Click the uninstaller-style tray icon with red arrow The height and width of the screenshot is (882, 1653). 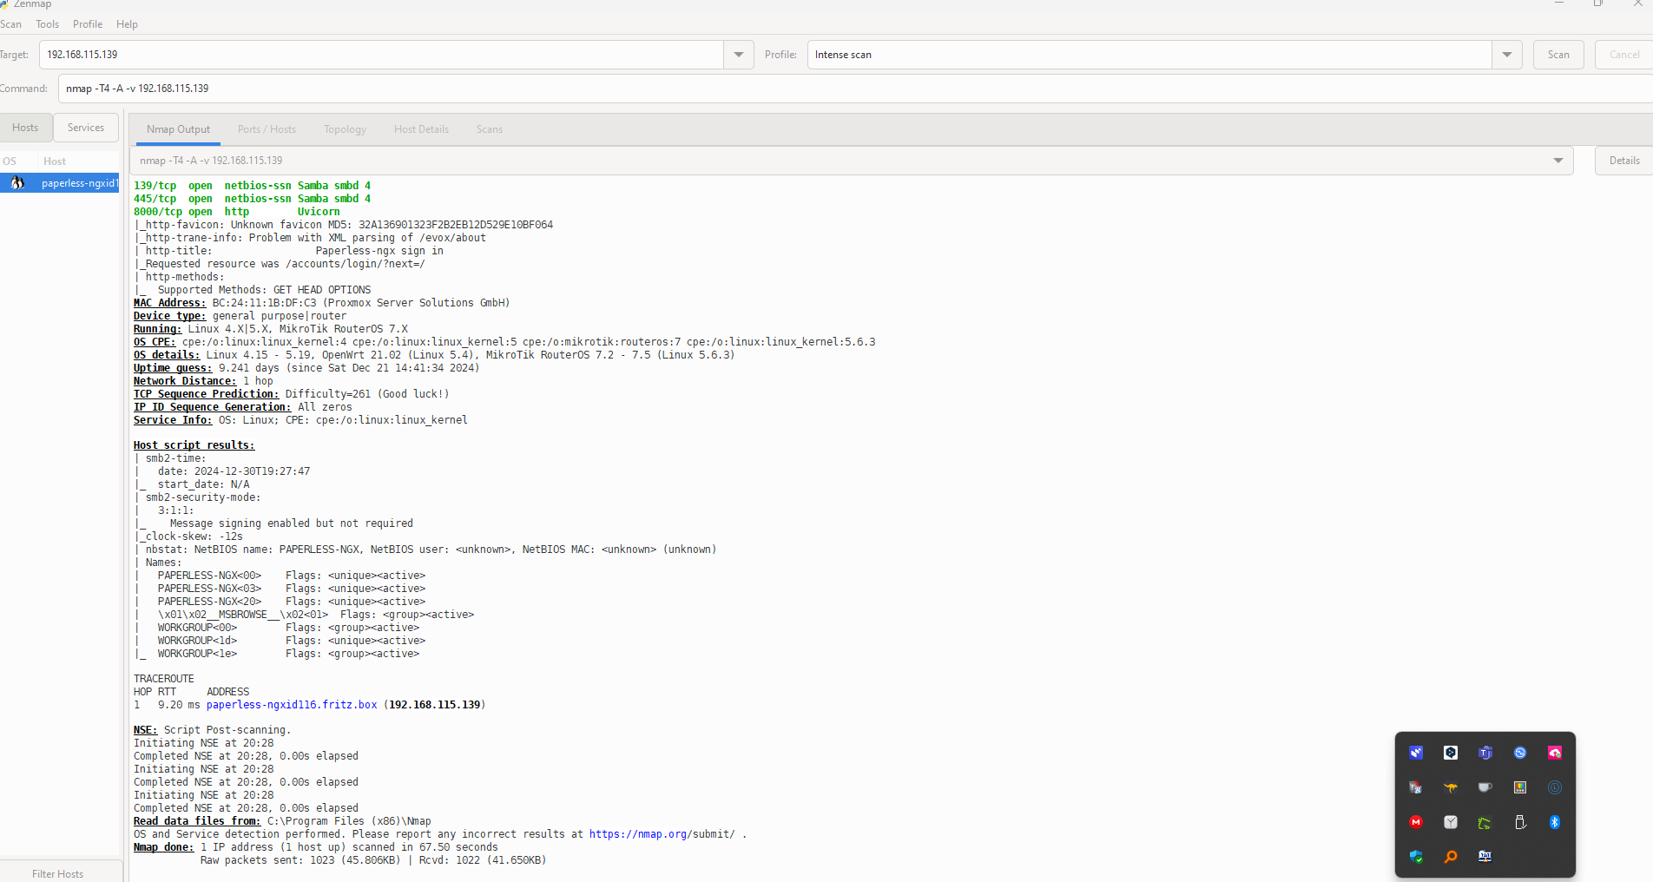click(x=1416, y=787)
